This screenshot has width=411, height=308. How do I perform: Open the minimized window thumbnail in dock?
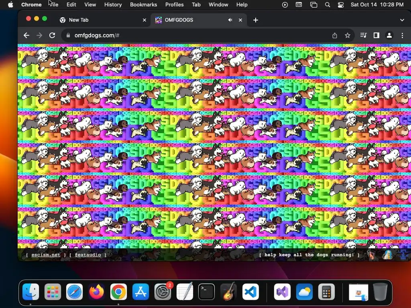[358, 292]
